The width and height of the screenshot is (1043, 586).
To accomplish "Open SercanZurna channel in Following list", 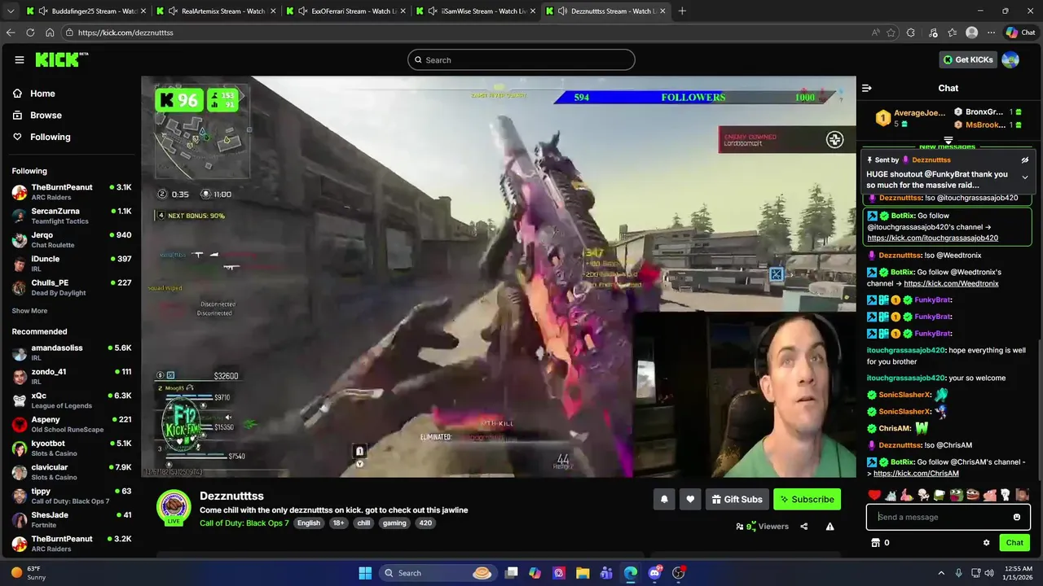I will pos(72,216).
